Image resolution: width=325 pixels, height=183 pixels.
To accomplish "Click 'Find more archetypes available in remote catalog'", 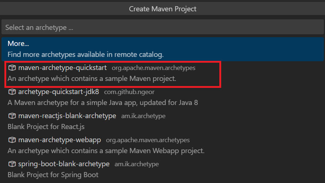I will coord(86,55).
